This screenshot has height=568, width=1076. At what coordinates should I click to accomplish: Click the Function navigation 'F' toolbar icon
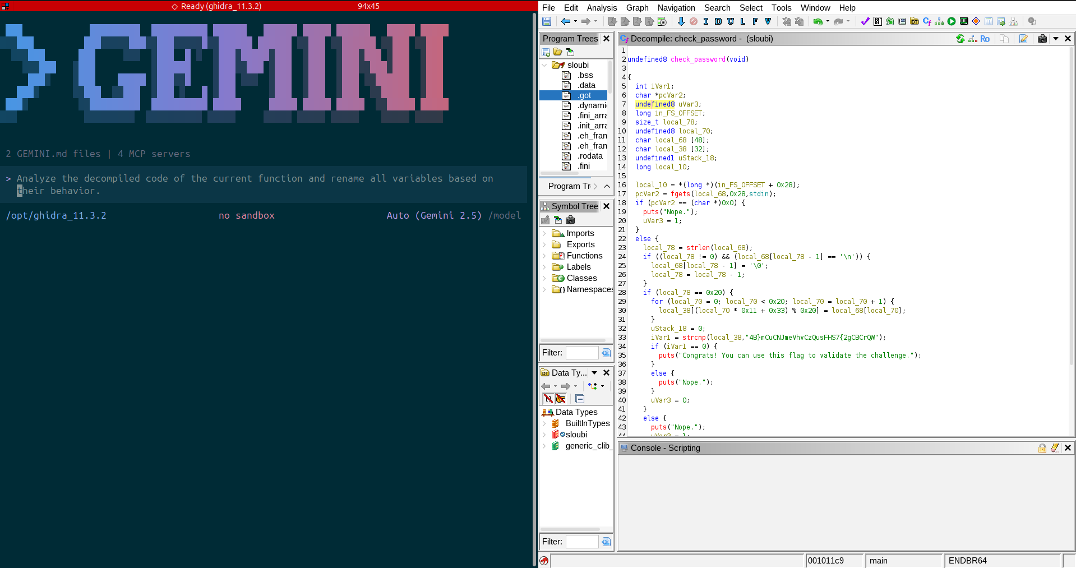coord(755,21)
